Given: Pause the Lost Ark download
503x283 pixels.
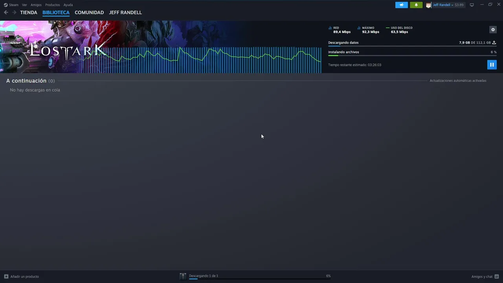Looking at the screenshot, I should 492,64.
